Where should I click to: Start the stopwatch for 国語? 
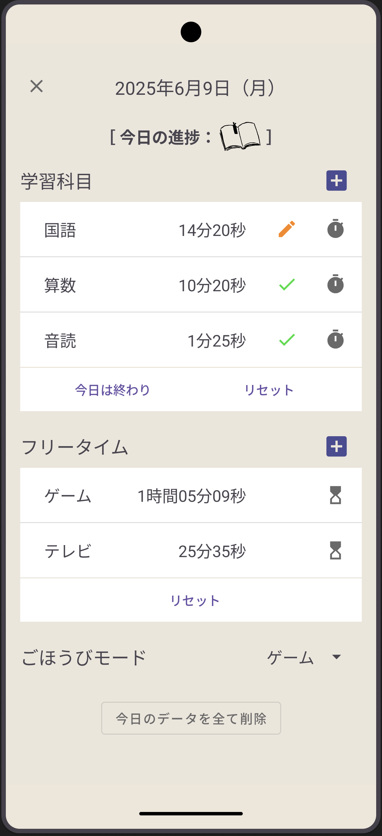[335, 229]
